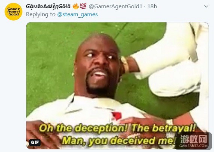Open the Gamer Agent Gold profile avatar
The height and width of the screenshot is (152, 214).
(14, 12)
